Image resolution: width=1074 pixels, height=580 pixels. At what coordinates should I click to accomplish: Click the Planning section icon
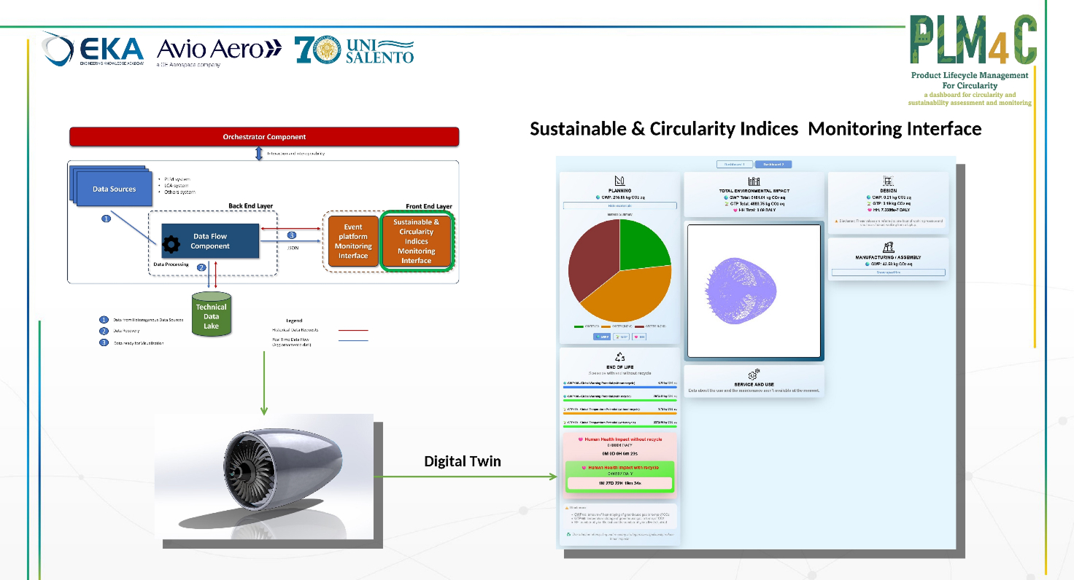click(x=619, y=181)
